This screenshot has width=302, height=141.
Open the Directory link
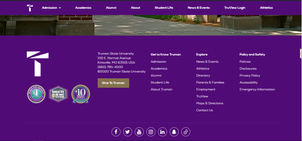(203, 76)
